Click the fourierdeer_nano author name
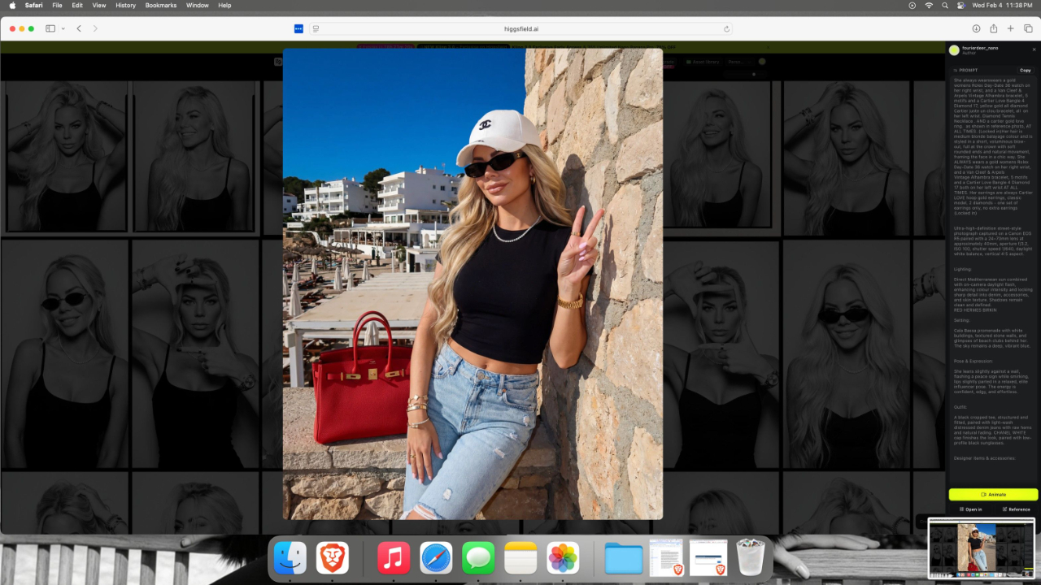This screenshot has height=585, width=1041. coord(980,48)
